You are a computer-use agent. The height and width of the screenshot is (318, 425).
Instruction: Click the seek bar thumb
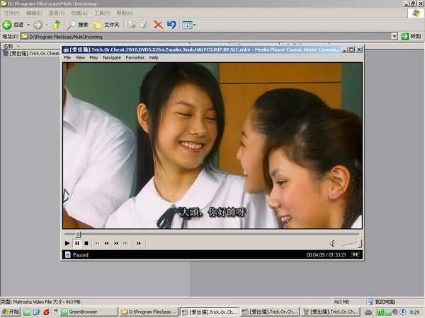79,234
